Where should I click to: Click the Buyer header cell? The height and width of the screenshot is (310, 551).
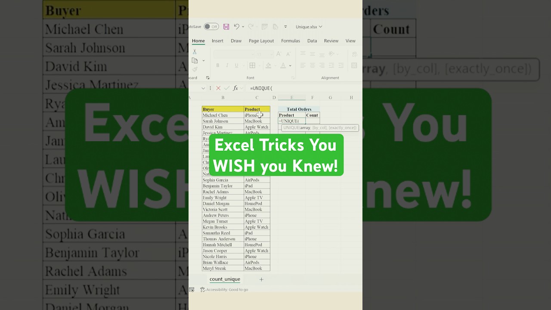click(223, 109)
